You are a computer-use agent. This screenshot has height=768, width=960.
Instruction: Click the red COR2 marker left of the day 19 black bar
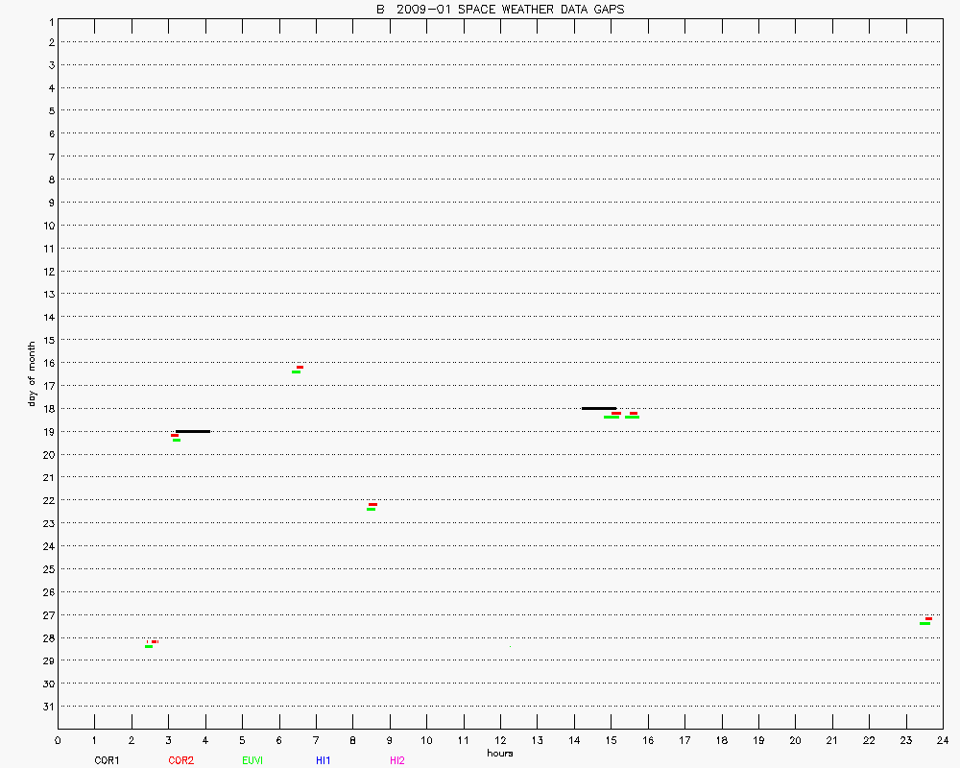pos(175,435)
